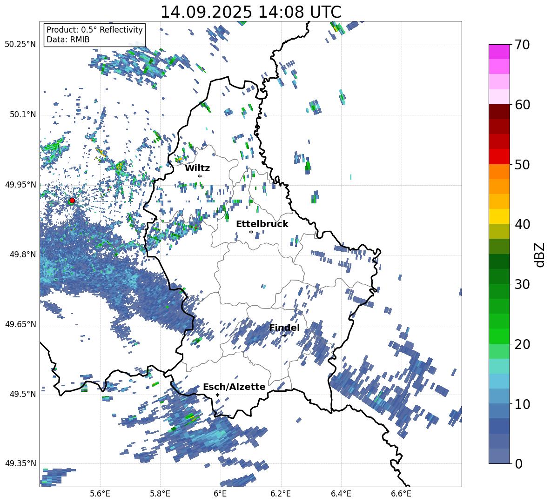Viewport: 551px width, 503px height.
Task: Click the 50.1°N latitude label
Action: [x=23, y=115]
